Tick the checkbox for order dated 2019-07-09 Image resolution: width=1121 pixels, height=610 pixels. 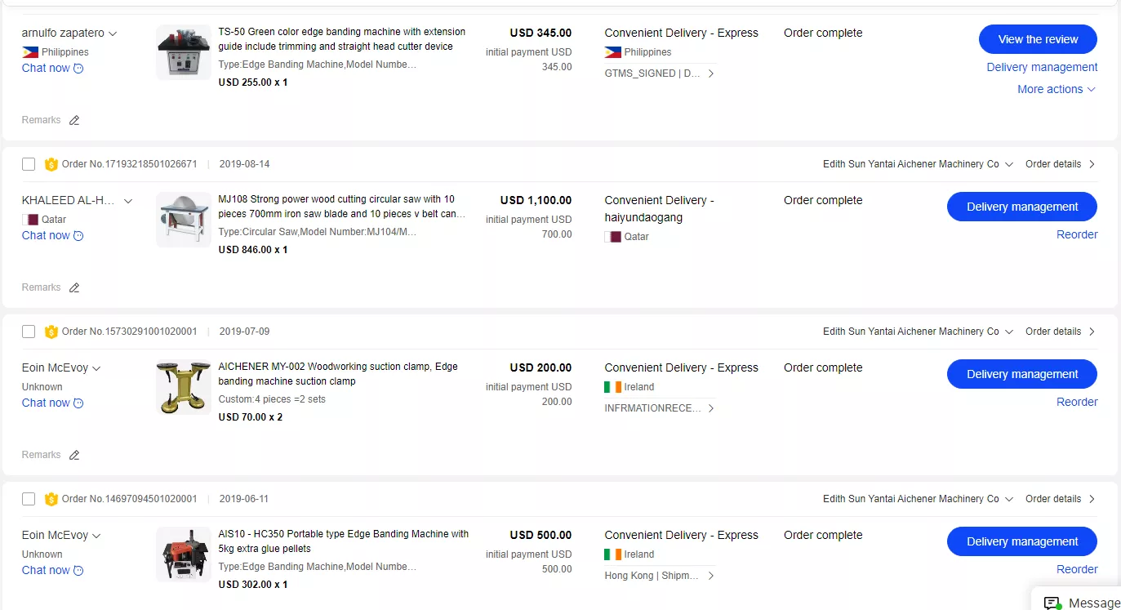click(x=29, y=332)
